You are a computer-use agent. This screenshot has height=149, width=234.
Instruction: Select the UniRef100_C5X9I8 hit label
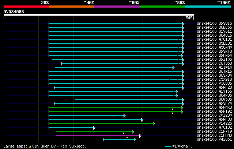click(x=214, y=80)
